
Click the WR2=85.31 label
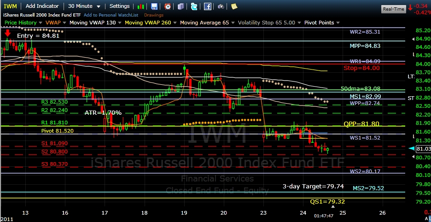click(x=365, y=32)
